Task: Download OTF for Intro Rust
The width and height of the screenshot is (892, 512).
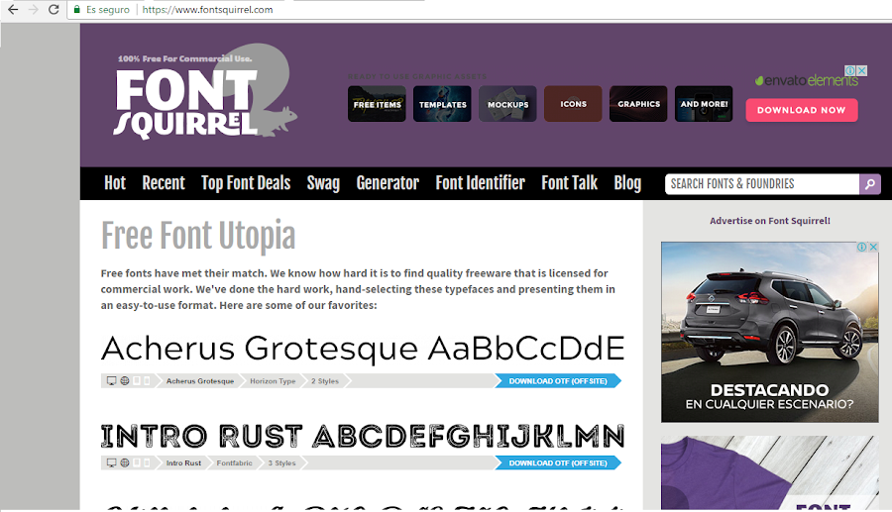Action: click(558, 463)
